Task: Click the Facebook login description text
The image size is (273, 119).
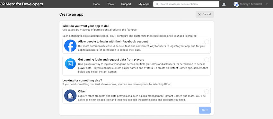Action: (x=142, y=48)
